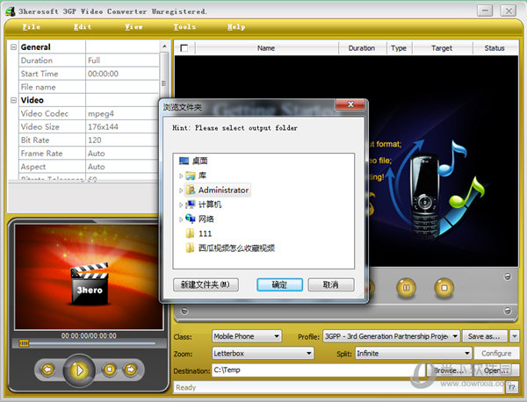527x402 pixels.
Task: Step preview to previous frame
Action: point(47,370)
